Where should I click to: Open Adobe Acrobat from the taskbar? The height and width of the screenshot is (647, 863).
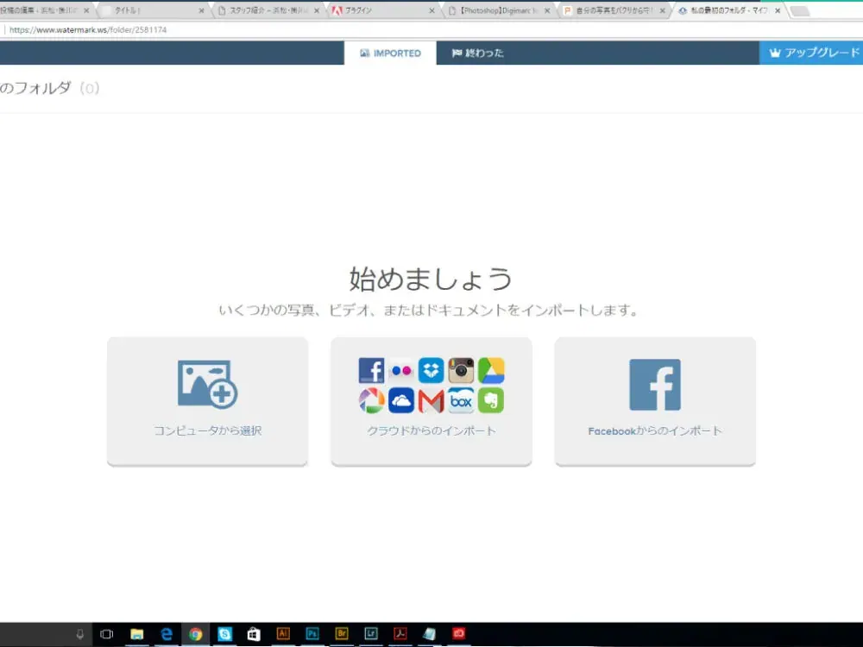coord(400,634)
